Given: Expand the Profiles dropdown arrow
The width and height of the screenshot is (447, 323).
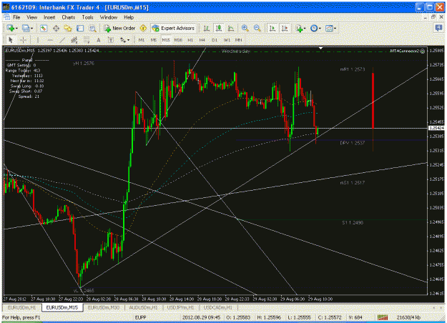Looking at the screenshot, I should (x=31, y=28).
